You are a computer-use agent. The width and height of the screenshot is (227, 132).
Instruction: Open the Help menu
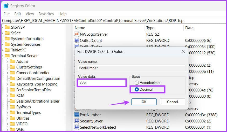(x=63, y=14)
